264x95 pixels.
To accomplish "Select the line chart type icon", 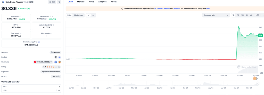I will click(89, 15).
